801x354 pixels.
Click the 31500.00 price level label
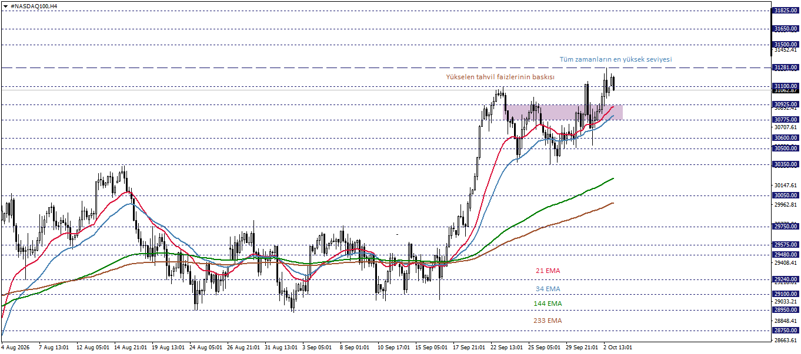[x=785, y=44]
